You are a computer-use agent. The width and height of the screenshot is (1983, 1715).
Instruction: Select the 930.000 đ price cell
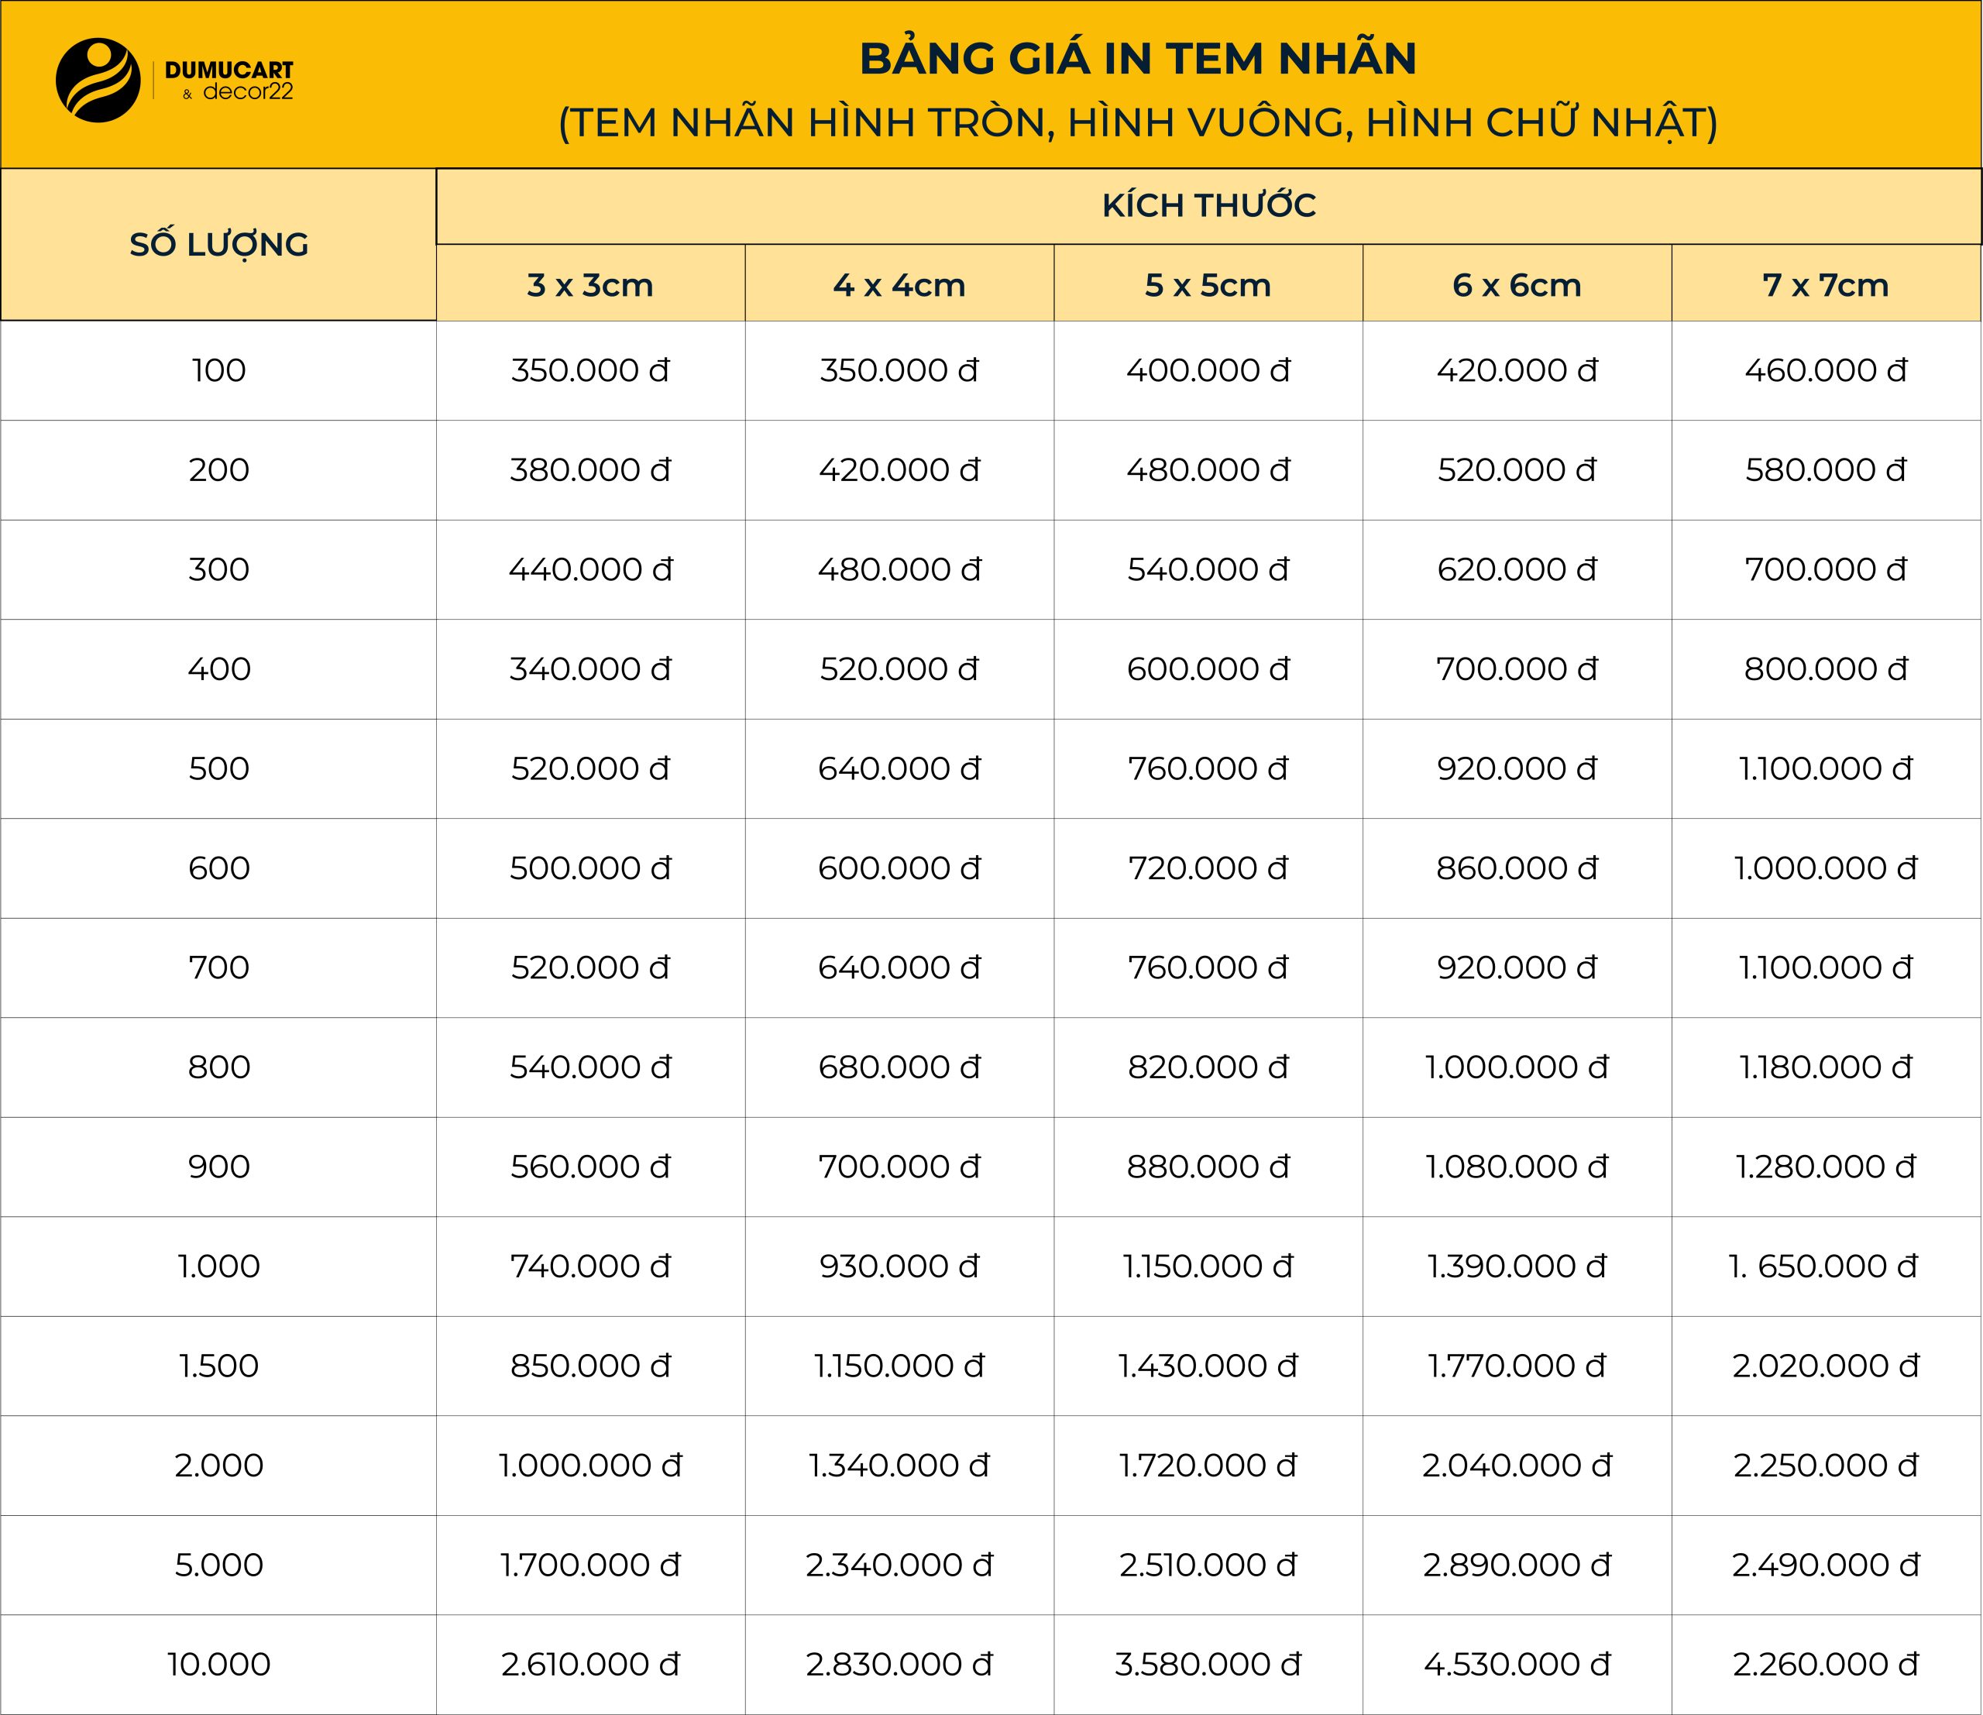pos(899,1266)
